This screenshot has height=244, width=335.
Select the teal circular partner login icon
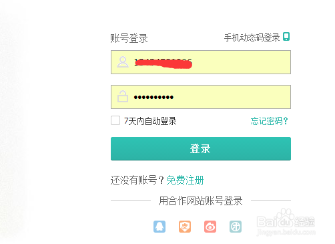pos(236,227)
